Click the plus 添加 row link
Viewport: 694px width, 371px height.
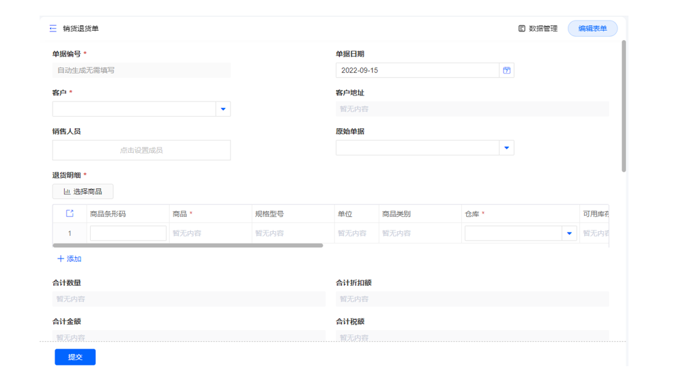tap(69, 259)
